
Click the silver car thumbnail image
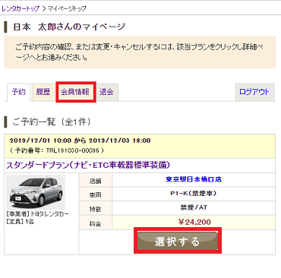[36, 192]
